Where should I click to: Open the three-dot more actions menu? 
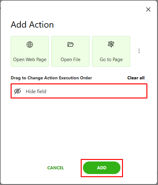pyautogui.click(x=139, y=51)
